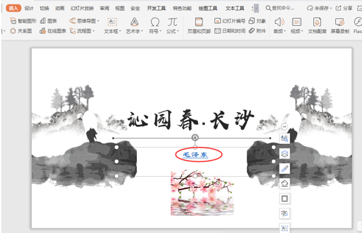Click the 视频 video icon

click(x=296, y=22)
